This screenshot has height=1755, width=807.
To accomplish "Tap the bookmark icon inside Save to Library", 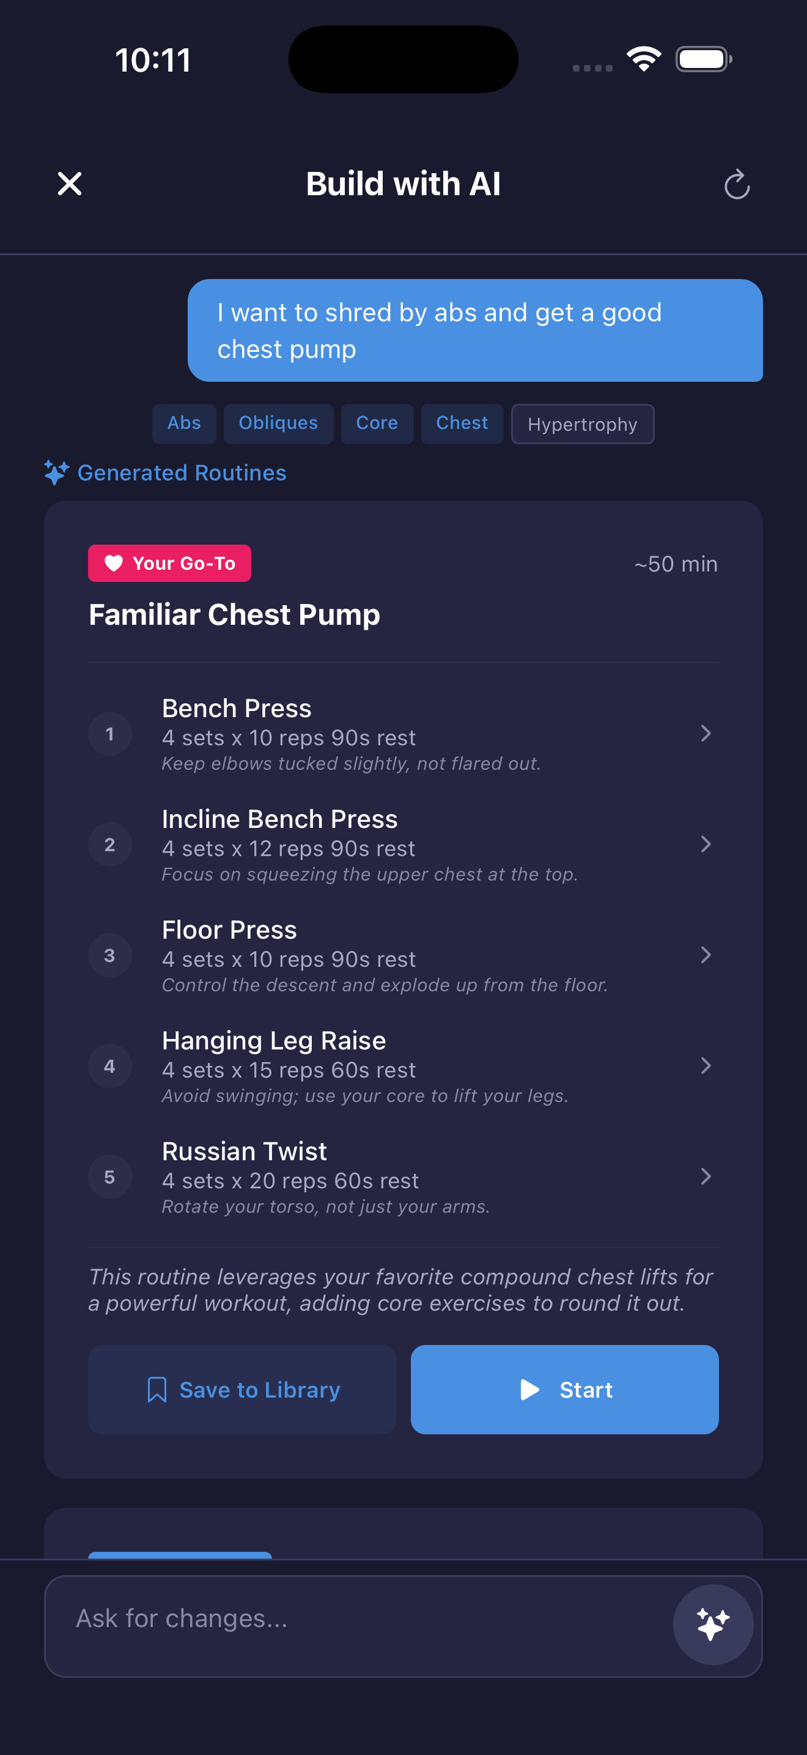I will 157,1389.
